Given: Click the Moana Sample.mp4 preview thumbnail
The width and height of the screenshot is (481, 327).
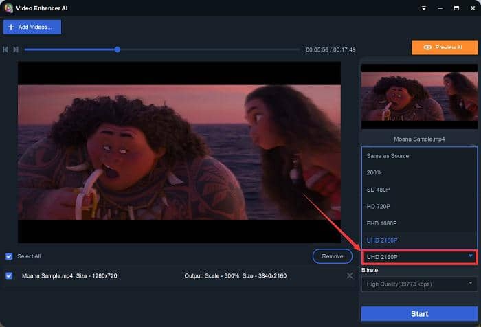Looking at the screenshot, I should coord(419,96).
